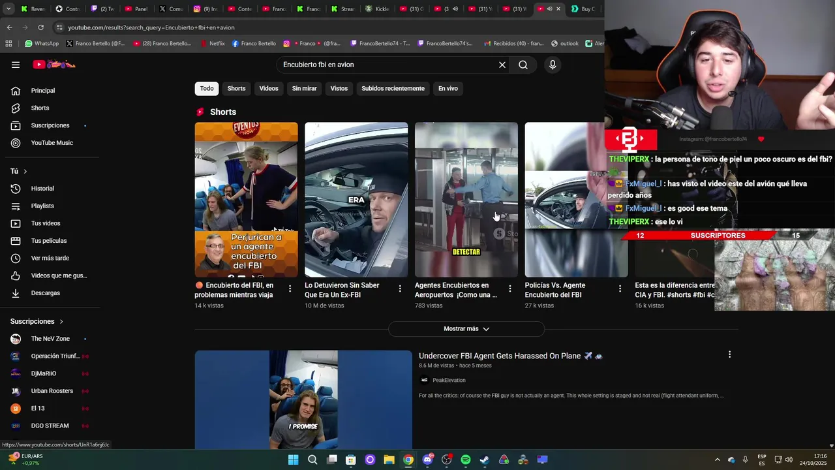Play 'Agentes Encubiertos en Aeropuertos' short thumbnail
The image size is (835, 470).
(x=466, y=200)
